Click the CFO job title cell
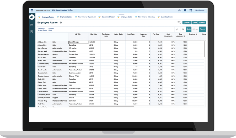Viewport: 236px width, 138px height. point(78,86)
